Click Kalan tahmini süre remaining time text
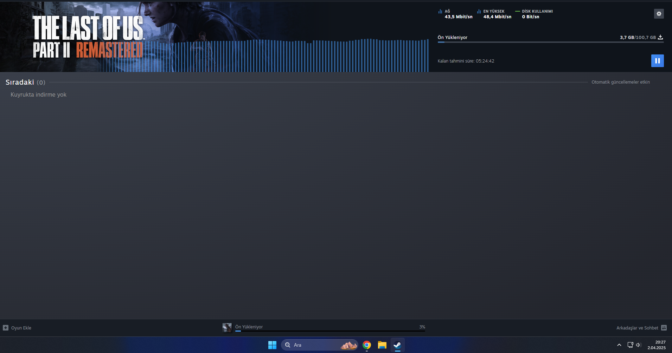Image resolution: width=672 pixels, height=353 pixels. pyautogui.click(x=466, y=61)
